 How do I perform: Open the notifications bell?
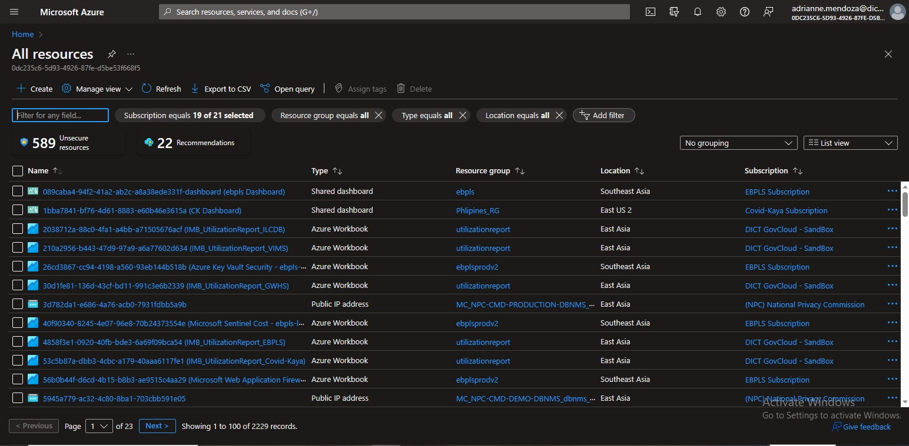click(698, 12)
